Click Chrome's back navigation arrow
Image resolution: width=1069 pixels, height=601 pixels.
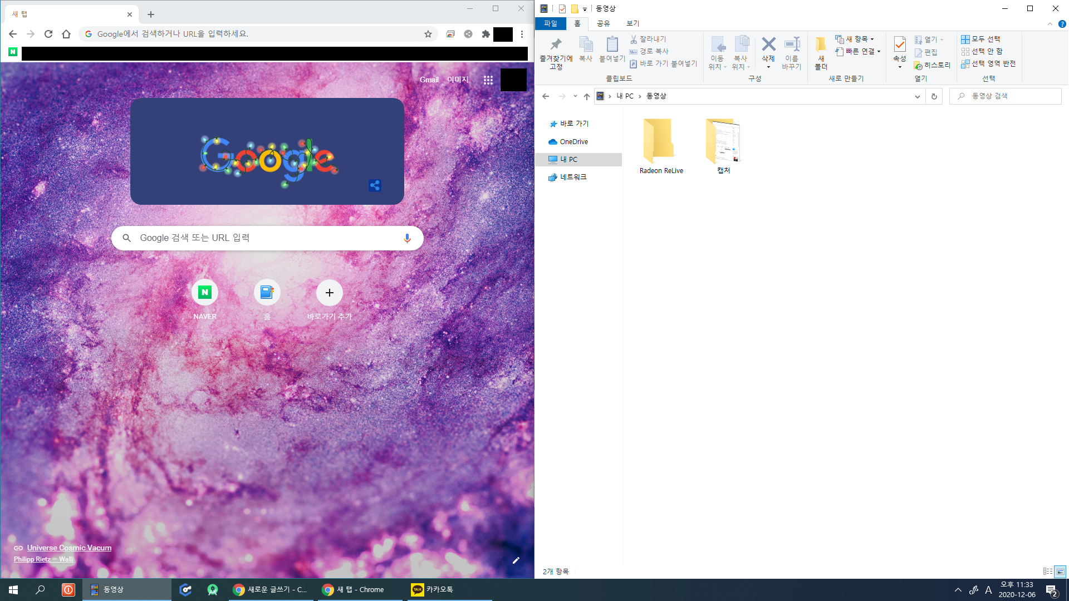(x=13, y=34)
